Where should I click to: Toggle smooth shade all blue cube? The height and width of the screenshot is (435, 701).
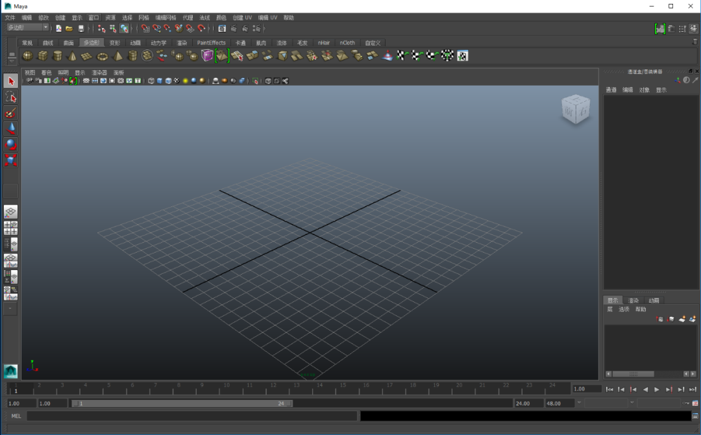coord(160,81)
